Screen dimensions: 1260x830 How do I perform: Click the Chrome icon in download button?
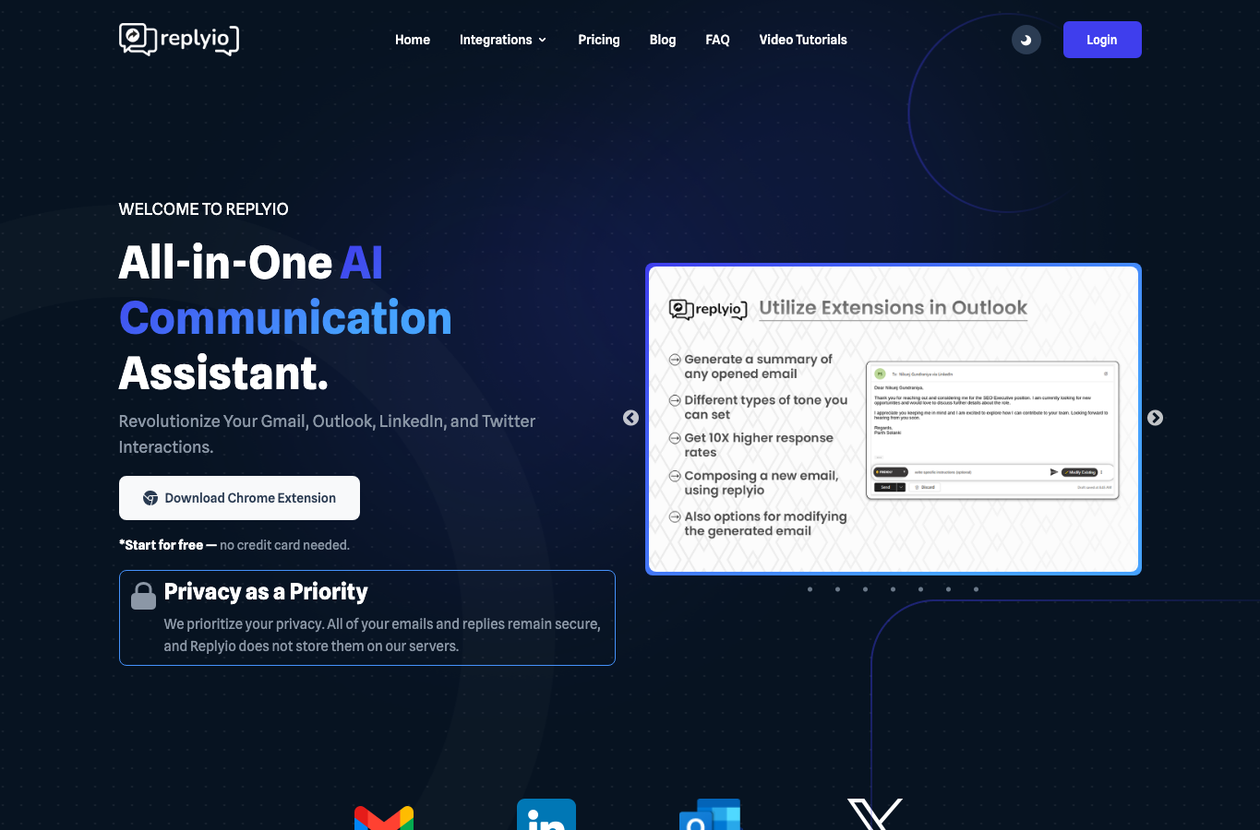(150, 498)
